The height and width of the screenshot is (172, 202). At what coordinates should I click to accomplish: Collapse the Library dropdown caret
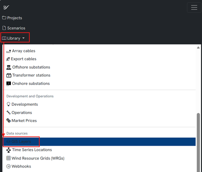(x=23, y=38)
